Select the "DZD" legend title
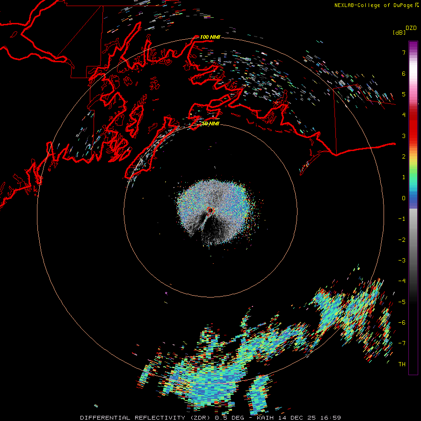The height and width of the screenshot is (421, 421). tap(411, 28)
